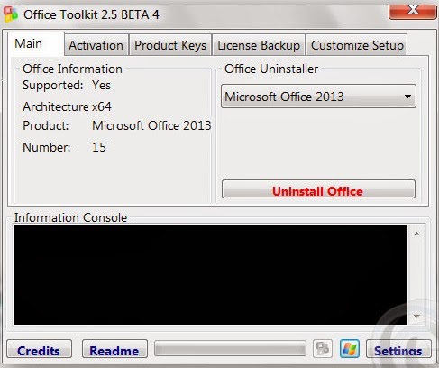Click the Number value 15
Screen dimensions: 439x368
[x=99, y=147]
